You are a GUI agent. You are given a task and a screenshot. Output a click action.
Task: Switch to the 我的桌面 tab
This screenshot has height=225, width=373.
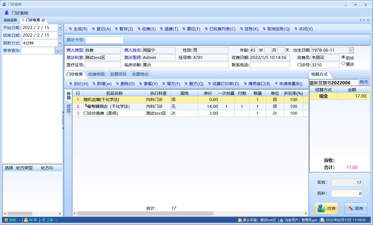point(10,20)
